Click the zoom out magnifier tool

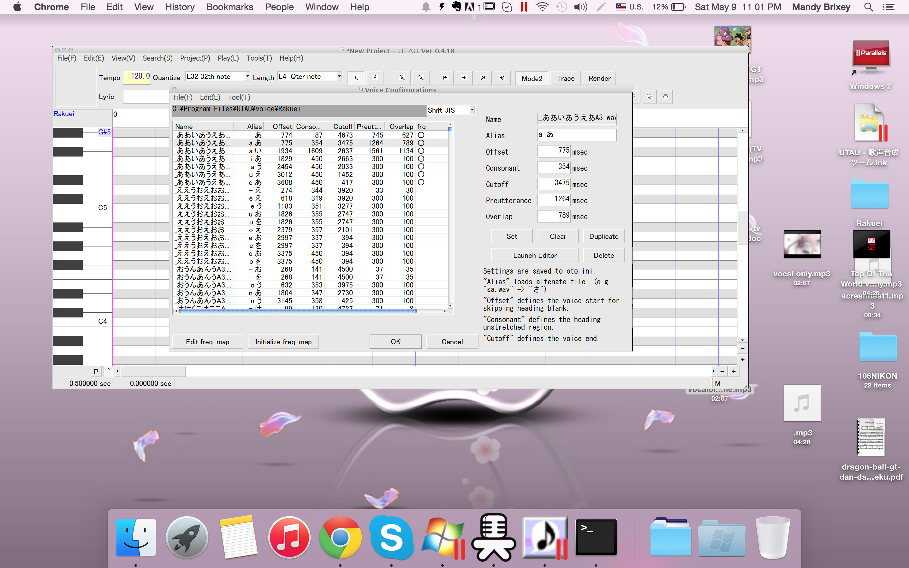click(421, 78)
